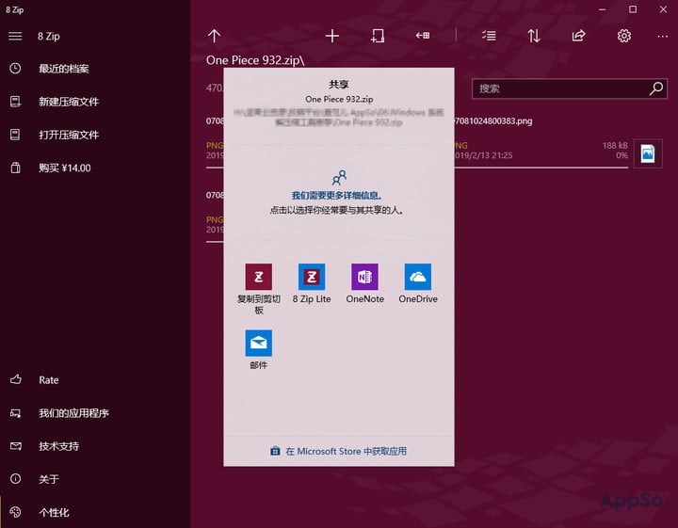Click the share toolbar icon
Screen dimensions: 678x528
click(578, 36)
